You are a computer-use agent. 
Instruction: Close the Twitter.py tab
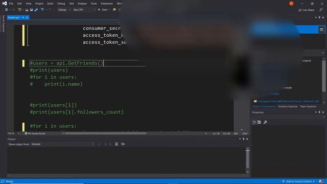point(27,17)
